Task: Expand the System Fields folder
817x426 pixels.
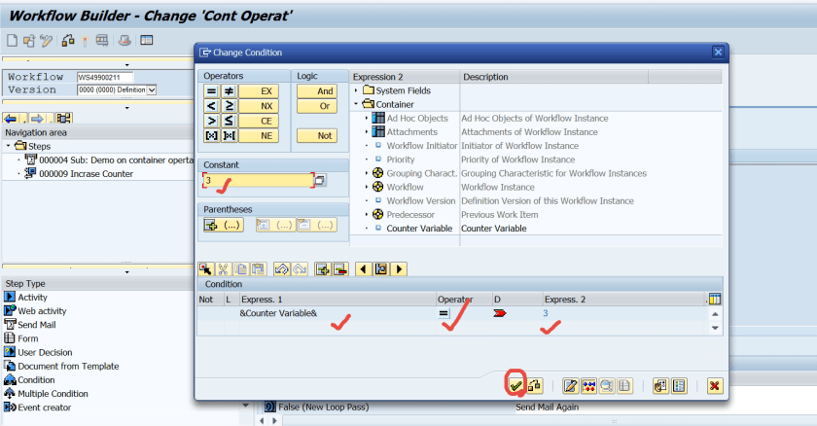Action: pyautogui.click(x=356, y=90)
